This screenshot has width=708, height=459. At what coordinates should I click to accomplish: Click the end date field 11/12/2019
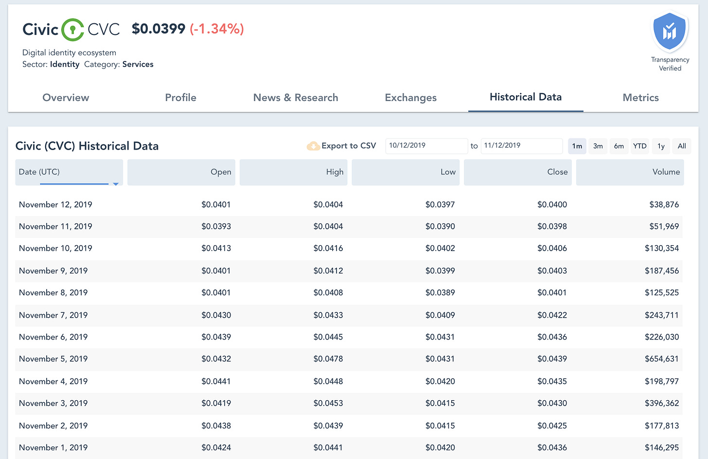pos(521,146)
